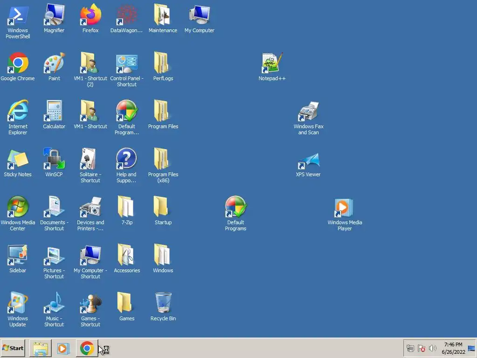Open Google Chrome from the taskbar
Image resolution: width=477 pixels, height=358 pixels.
point(87,348)
